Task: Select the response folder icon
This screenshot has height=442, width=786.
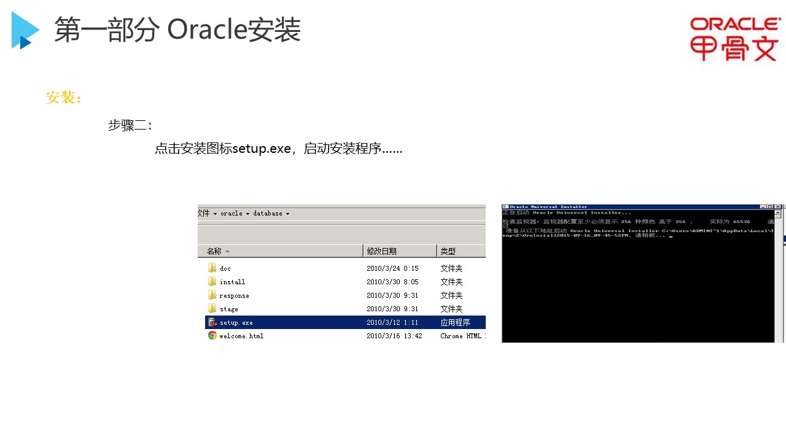Action: pyautogui.click(x=212, y=295)
